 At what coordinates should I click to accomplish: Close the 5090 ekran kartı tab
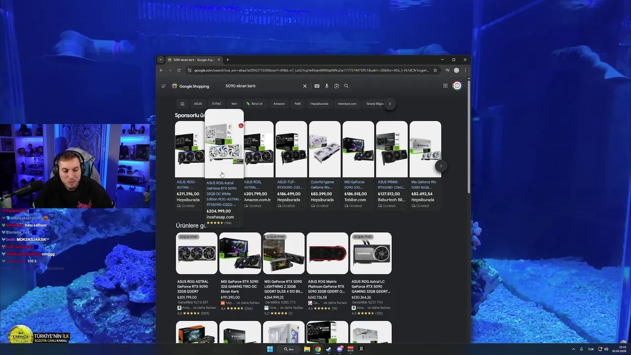[219, 60]
